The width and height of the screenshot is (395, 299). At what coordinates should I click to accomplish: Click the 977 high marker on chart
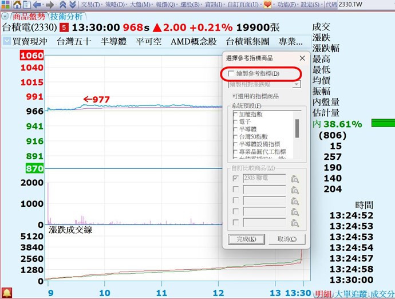click(97, 99)
